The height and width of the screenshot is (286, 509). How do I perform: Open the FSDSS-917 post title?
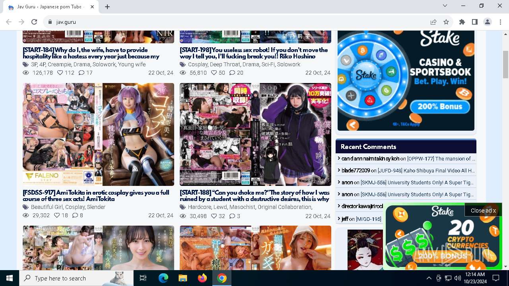96,196
